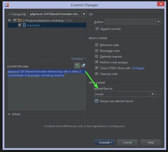Click the splitter grip above Commit Message
Image resolution: width=168 pixels, height=152 pixels.
(47, 61)
